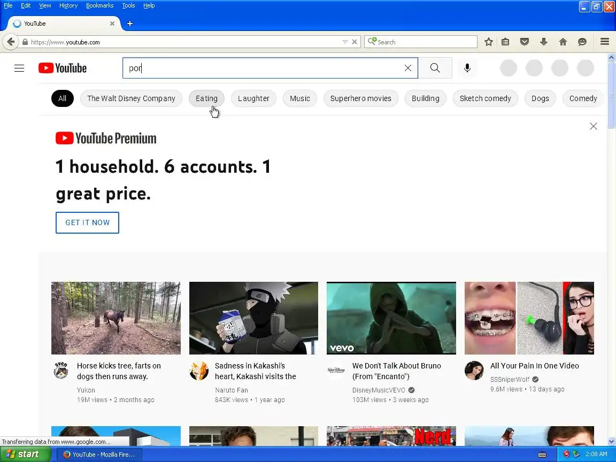
Task: Click the Naruto Fan channel avatar
Action: [x=199, y=371]
